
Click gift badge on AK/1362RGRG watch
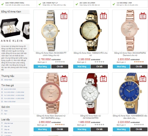pyautogui.click(x=64, y=78)
